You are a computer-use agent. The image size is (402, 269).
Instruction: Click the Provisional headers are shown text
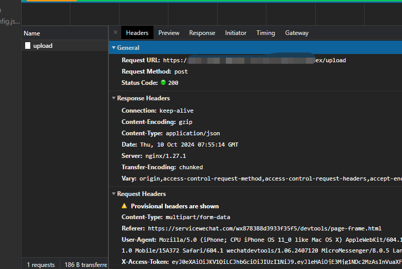[x=175, y=206]
